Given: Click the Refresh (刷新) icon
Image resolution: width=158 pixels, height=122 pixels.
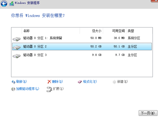Looking at the screenshot, I should pos(13,82).
